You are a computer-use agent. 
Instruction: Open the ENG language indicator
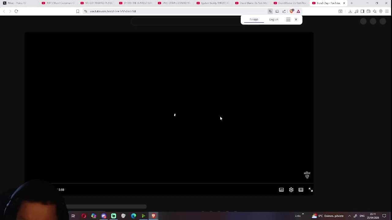click(x=362, y=216)
